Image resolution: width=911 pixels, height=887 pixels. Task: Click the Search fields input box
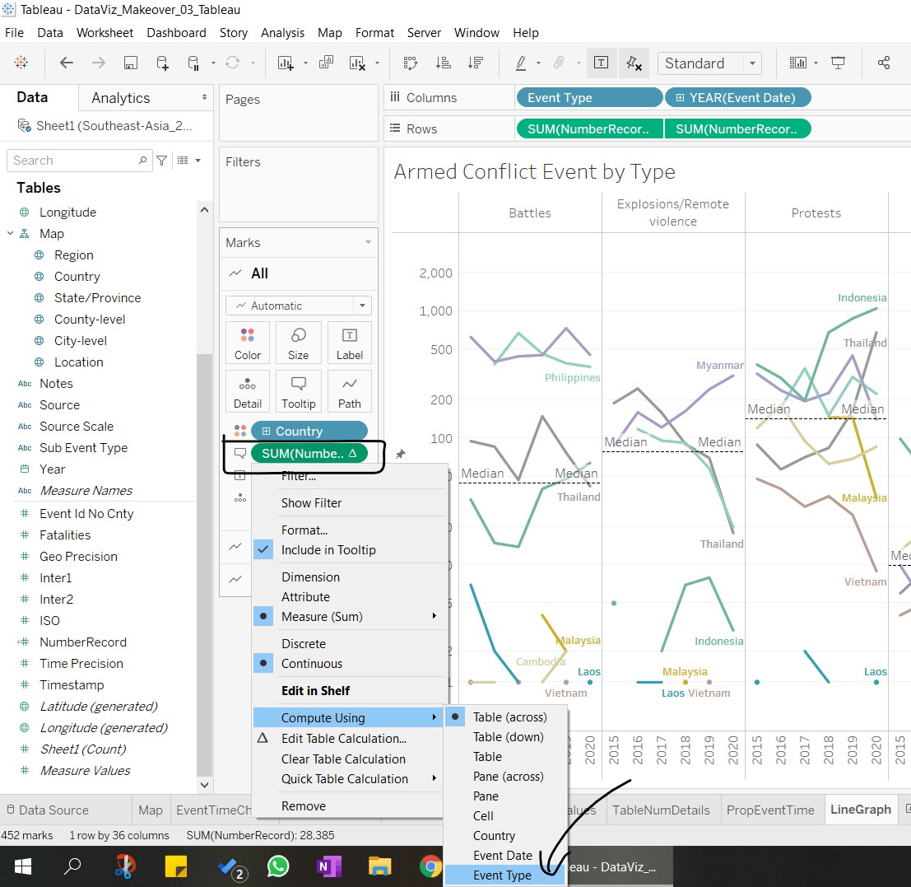pos(74,161)
